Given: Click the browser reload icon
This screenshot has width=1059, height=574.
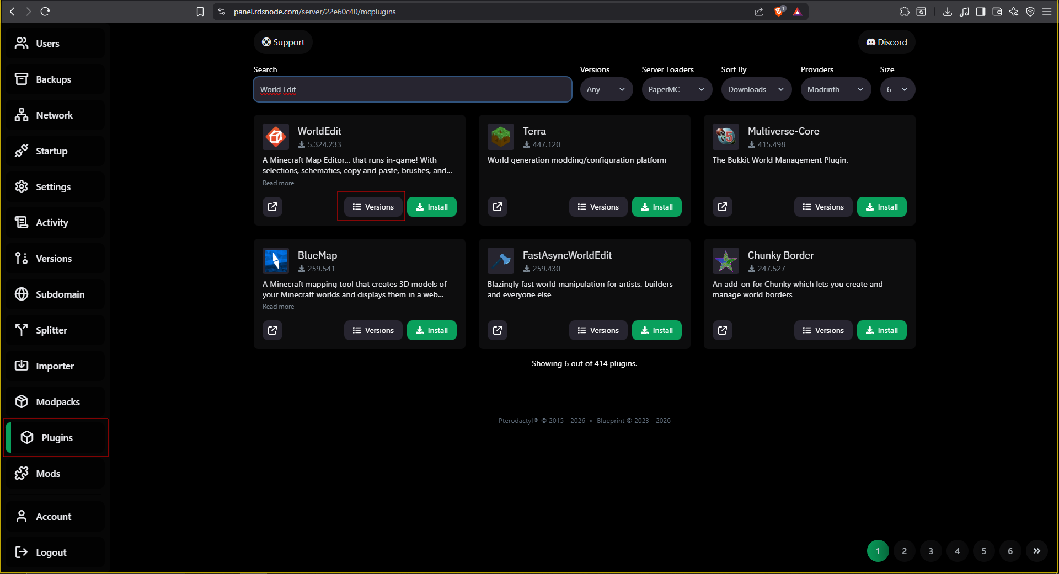Looking at the screenshot, I should 45,11.
